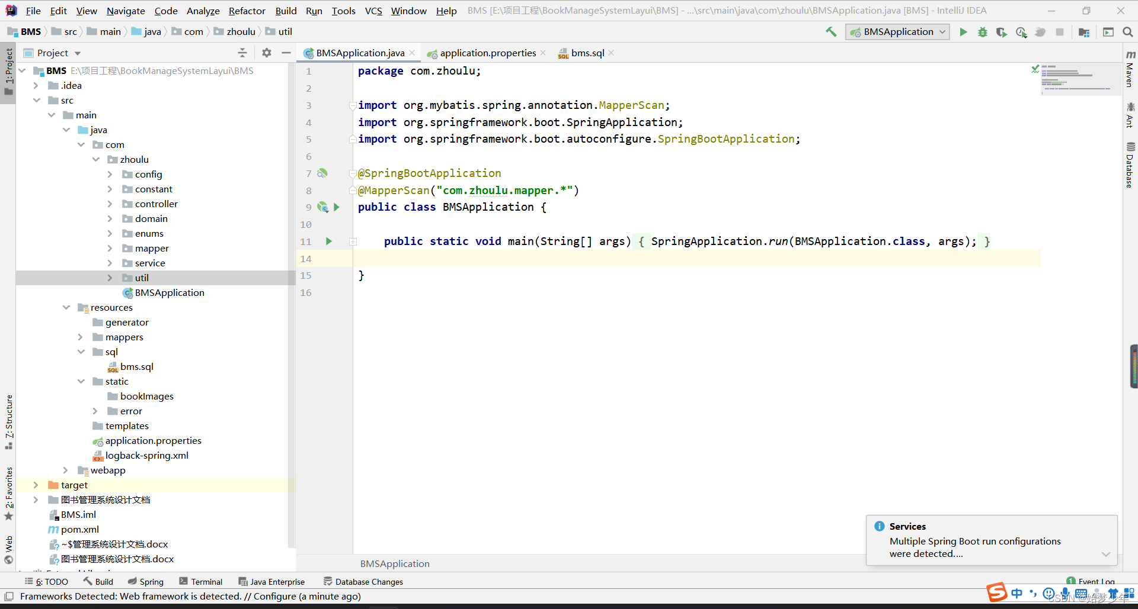Expand the mappers folder
The height and width of the screenshot is (609, 1138).
pyautogui.click(x=81, y=337)
